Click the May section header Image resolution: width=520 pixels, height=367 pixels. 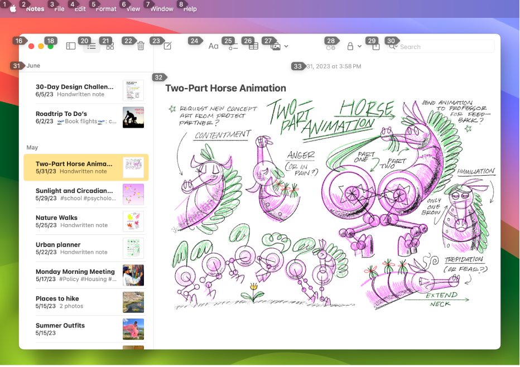32,147
